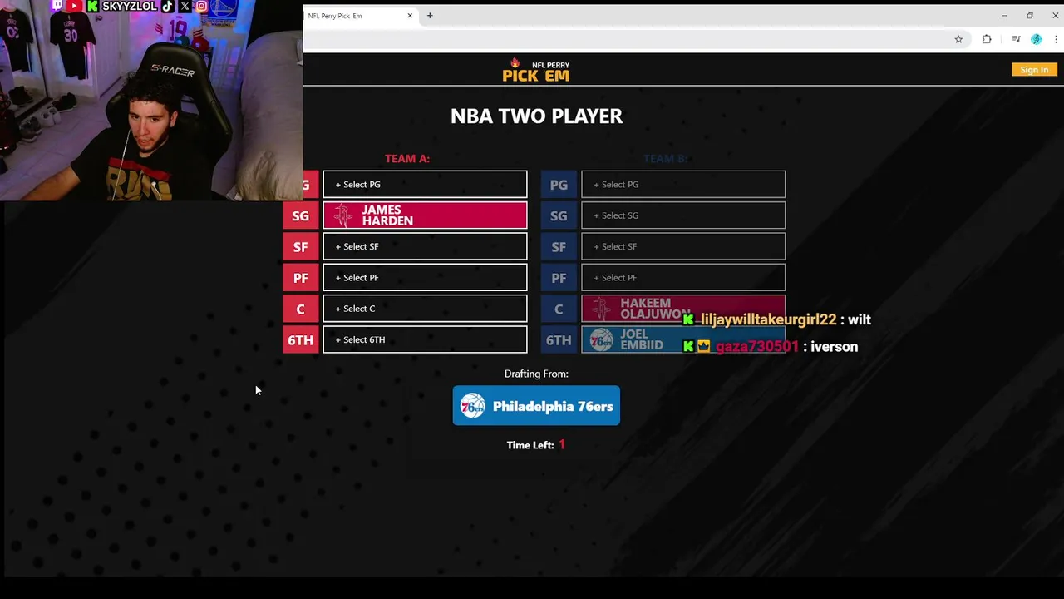Click the James Harden SG card
Screen dimensions: 1064x599
pos(425,215)
